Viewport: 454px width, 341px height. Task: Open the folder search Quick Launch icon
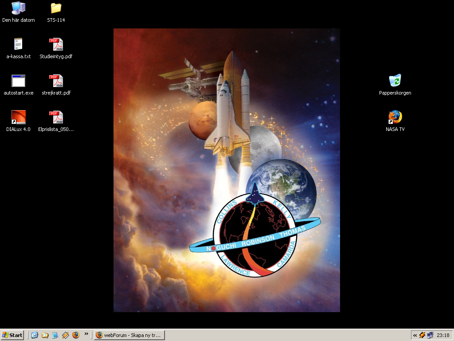(x=45, y=335)
